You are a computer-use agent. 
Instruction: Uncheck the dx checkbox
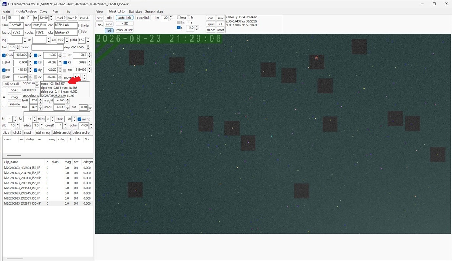(4, 70)
